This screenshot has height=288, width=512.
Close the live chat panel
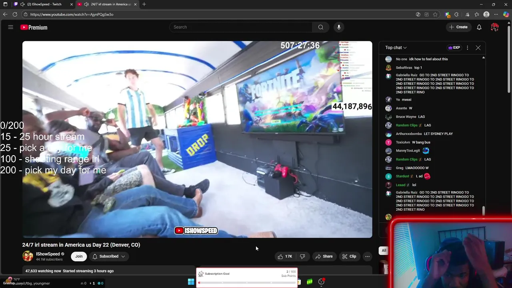pyautogui.click(x=478, y=48)
